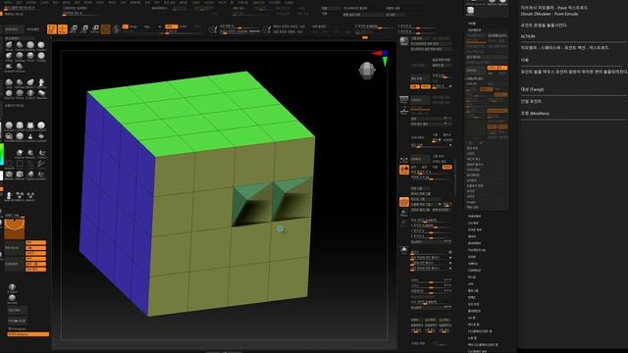Click the long orange bar at bottom-left
The image size is (628, 353).
[x=28, y=333]
